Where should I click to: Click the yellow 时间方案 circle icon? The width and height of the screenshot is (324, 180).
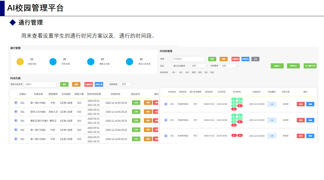[20, 62]
